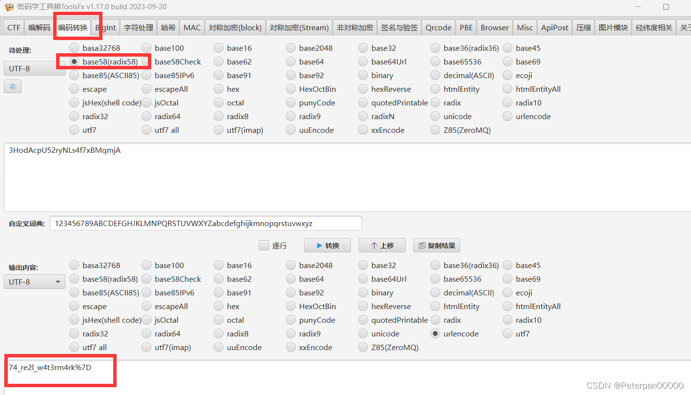
Task: Open the 哈希 tab
Action: [x=168, y=27]
